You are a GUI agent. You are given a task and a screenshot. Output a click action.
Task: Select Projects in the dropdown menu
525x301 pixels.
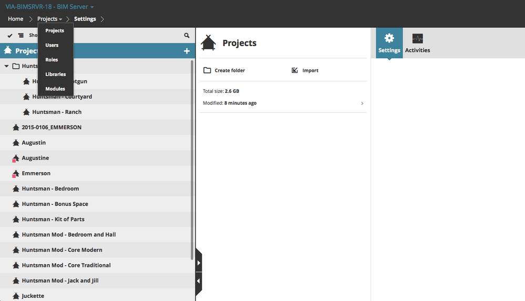coord(55,30)
